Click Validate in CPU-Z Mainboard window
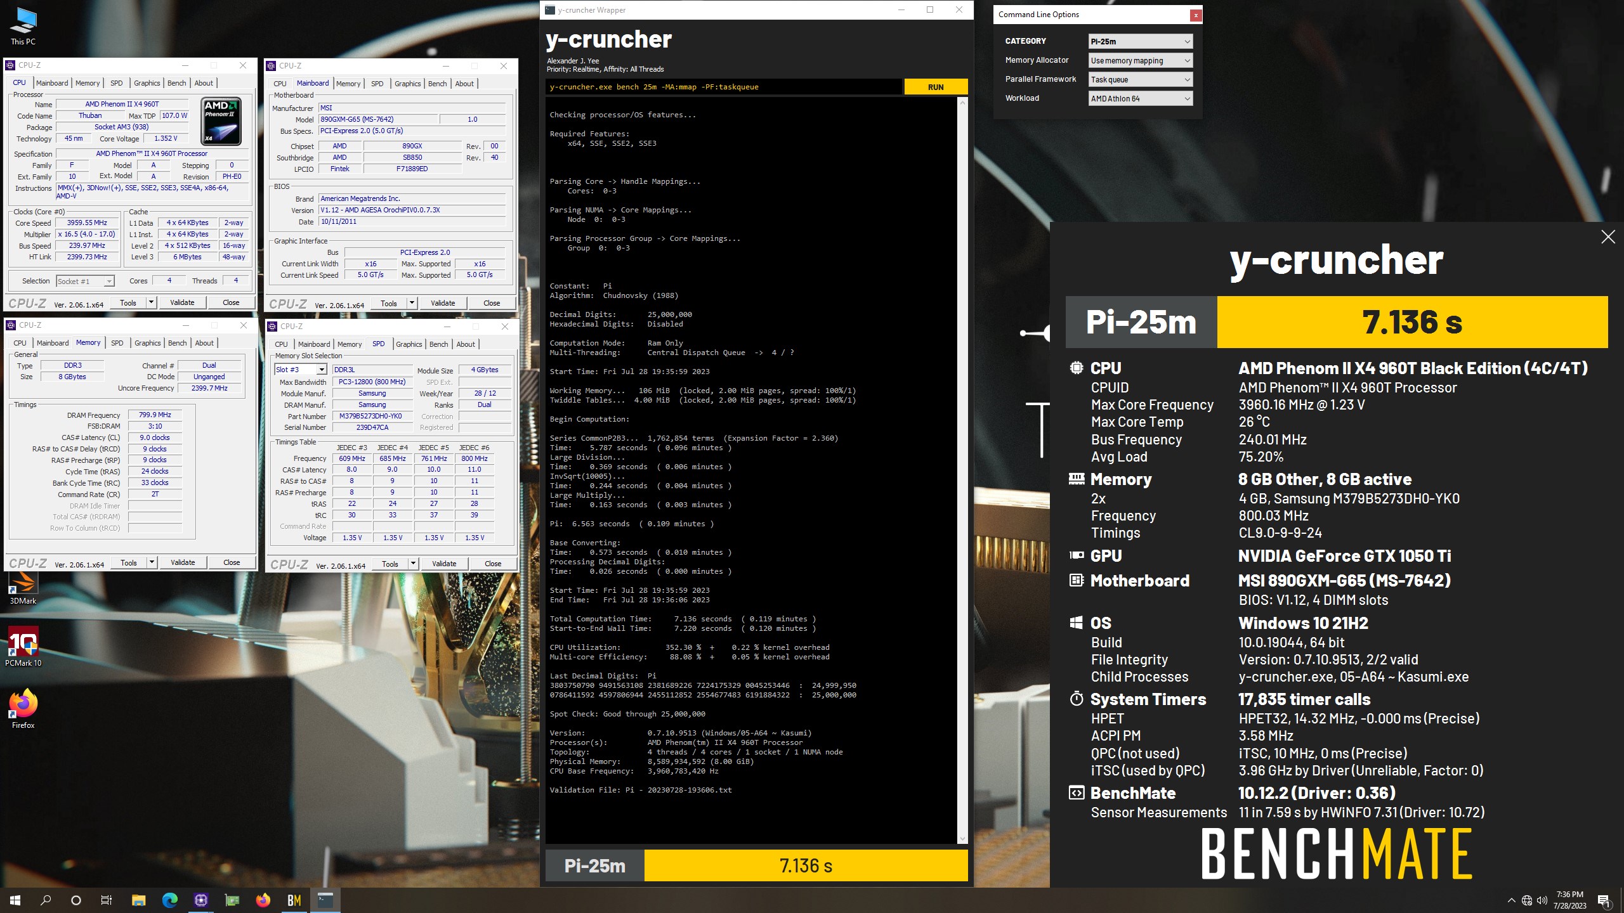Screen dimensions: 1624x913 [x=443, y=303]
